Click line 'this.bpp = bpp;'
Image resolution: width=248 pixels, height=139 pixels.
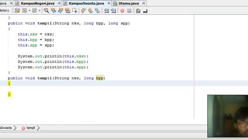coord(36,40)
